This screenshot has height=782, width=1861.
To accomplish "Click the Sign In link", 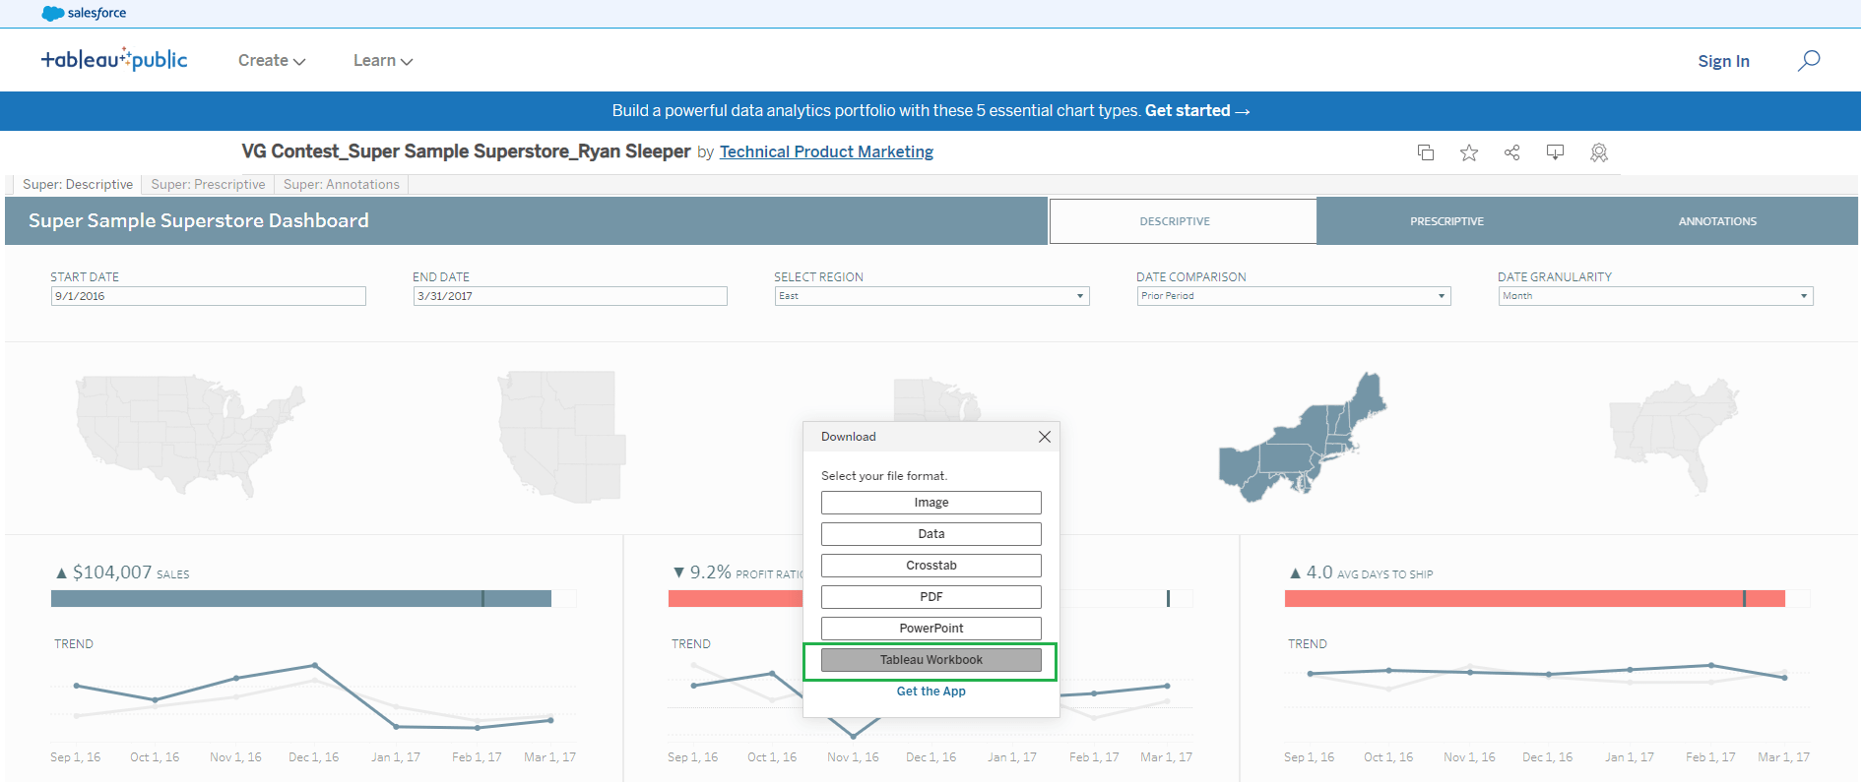I will pyautogui.click(x=1723, y=61).
